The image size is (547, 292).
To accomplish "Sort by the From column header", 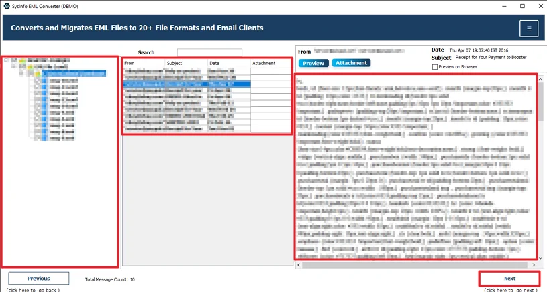I will (x=144, y=63).
